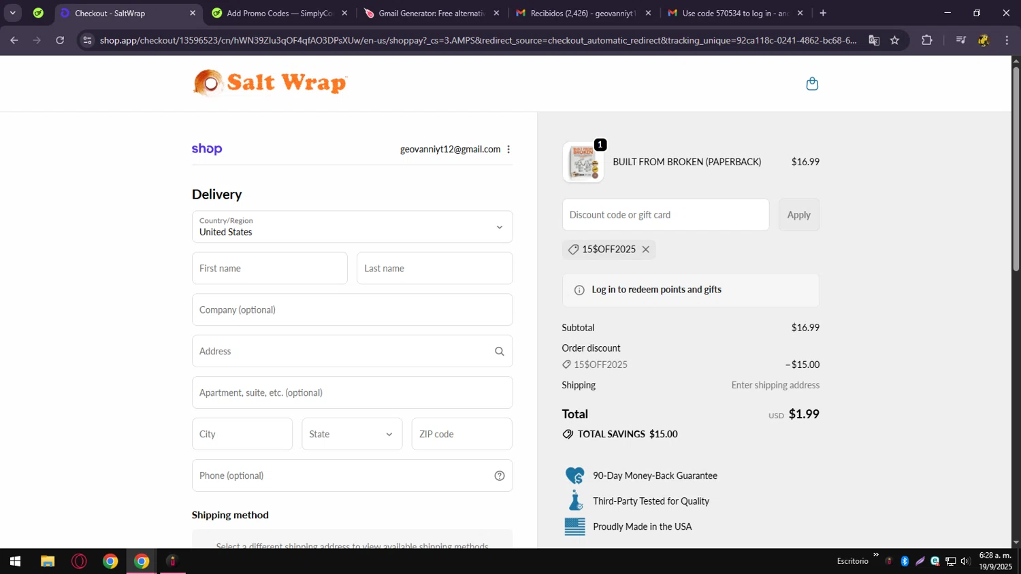Click the pinned green tab icon
Viewport: 1021px width, 574px height.
38,13
